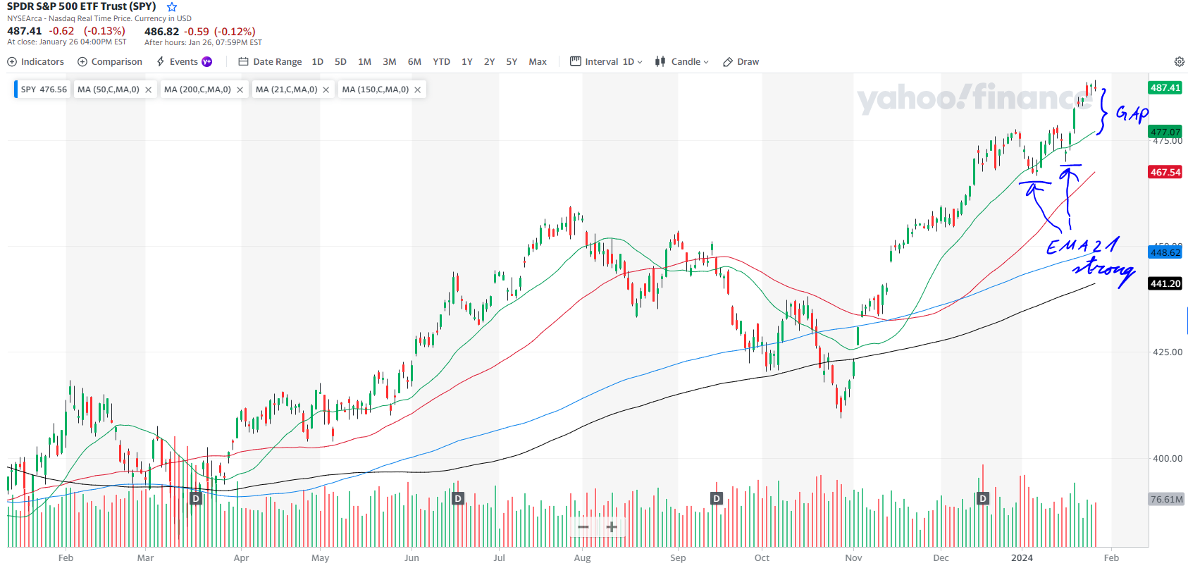
Task: Expand the Interval 1D dropdown
Action: tap(606, 62)
